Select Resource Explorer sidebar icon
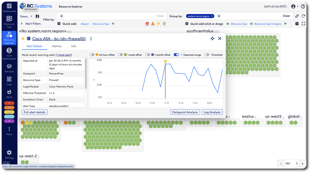The image size is (311, 173). (x=9, y=38)
